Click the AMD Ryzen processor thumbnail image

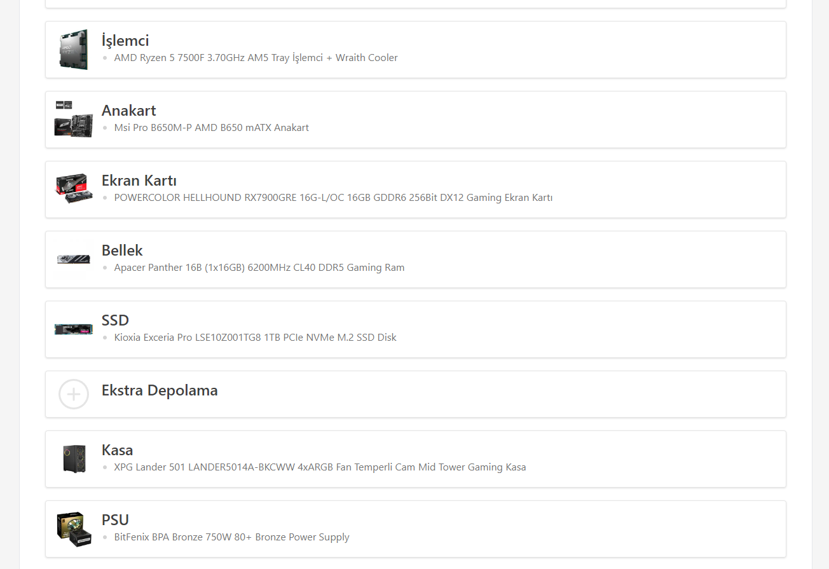[x=73, y=50]
